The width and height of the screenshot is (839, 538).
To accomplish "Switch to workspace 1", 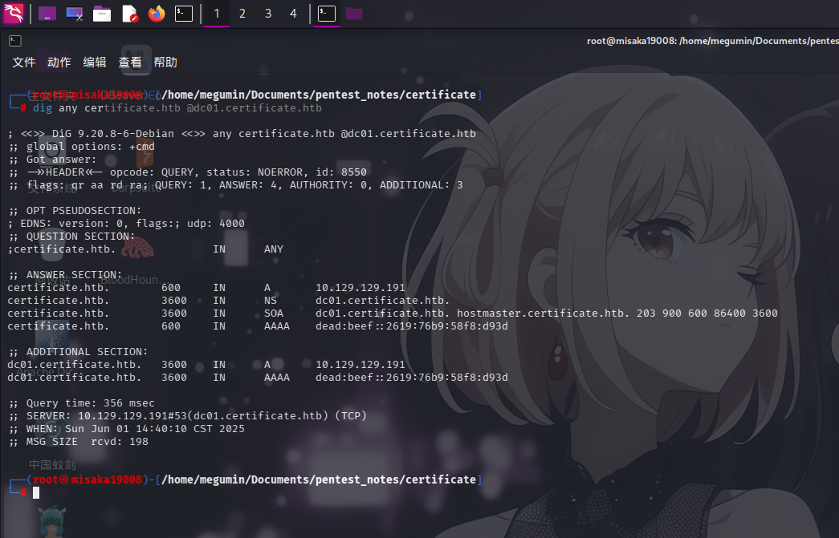I will pos(217,14).
